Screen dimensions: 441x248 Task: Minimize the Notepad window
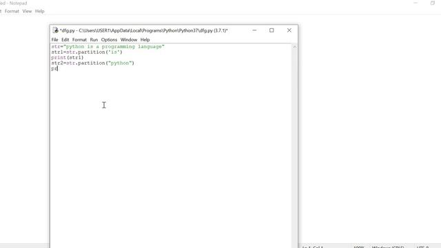click(x=416, y=3)
